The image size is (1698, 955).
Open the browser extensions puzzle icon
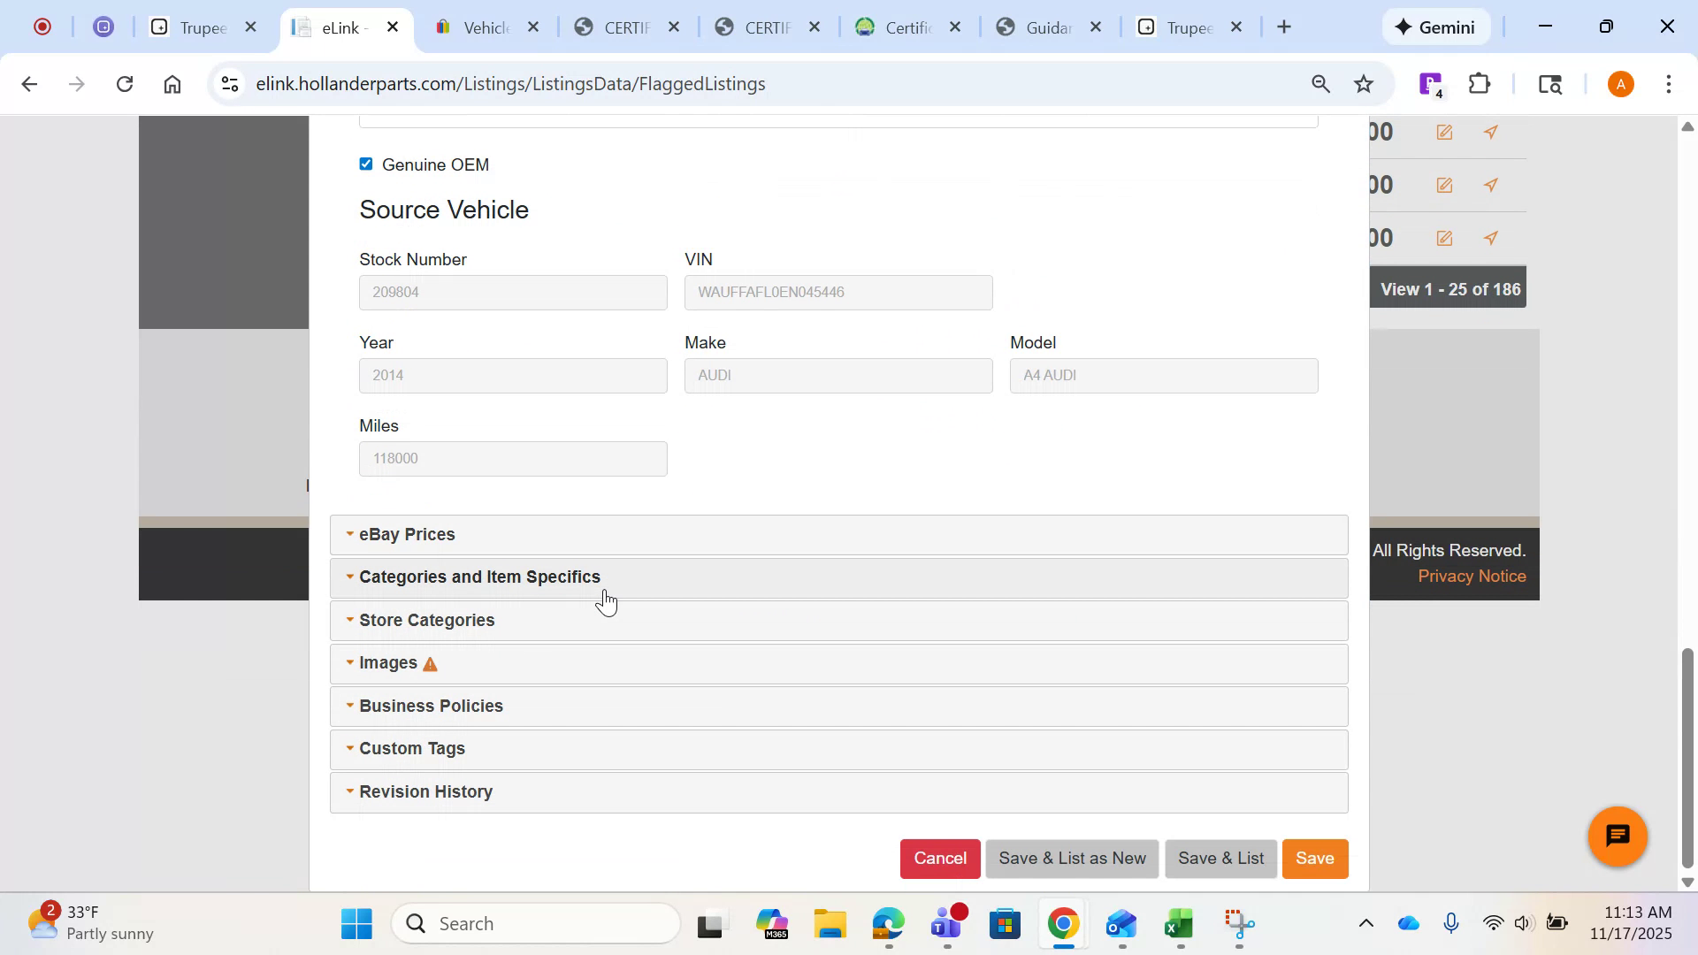pos(1478,83)
